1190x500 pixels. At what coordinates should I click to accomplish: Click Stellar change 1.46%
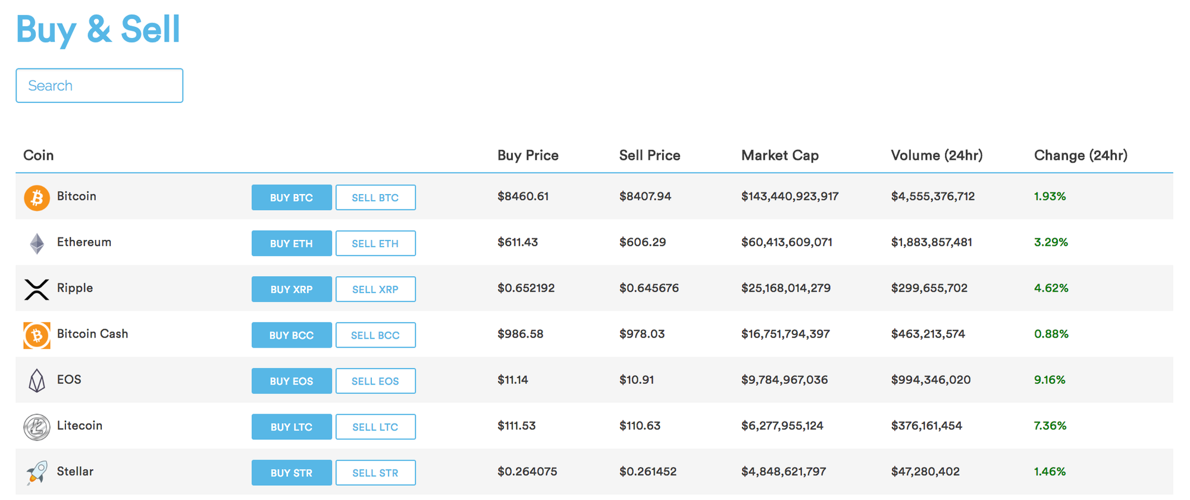[1050, 471]
